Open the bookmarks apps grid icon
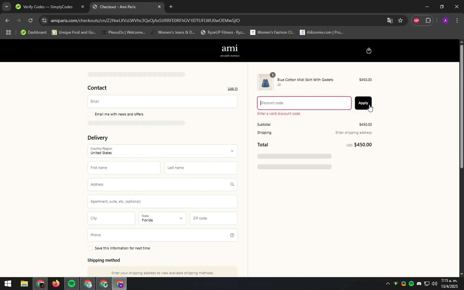Image resolution: width=464 pixels, height=290 pixels. tap(8, 32)
